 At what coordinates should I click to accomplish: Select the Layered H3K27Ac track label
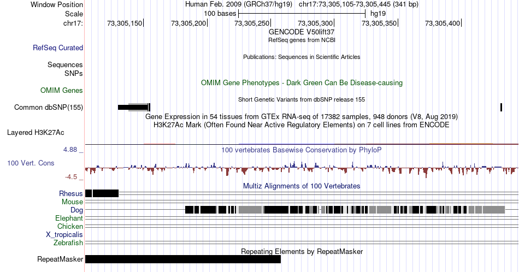coord(36,132)
